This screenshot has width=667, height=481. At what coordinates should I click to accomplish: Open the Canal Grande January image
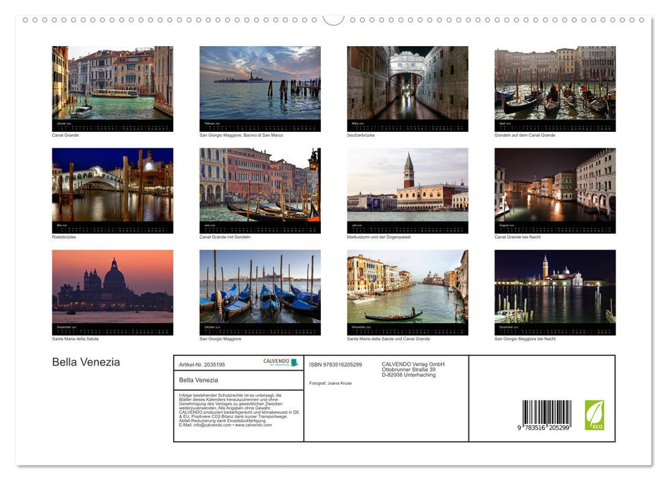pyautogui.click(x=113, y=86)
